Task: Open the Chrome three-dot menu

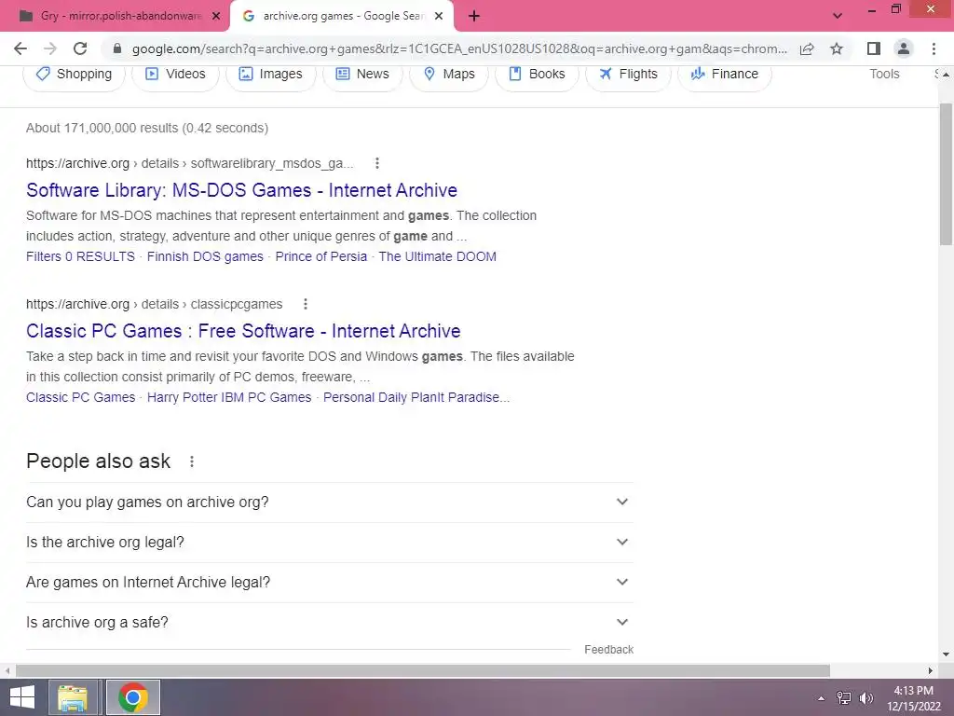Action: [x=934, y=48]
